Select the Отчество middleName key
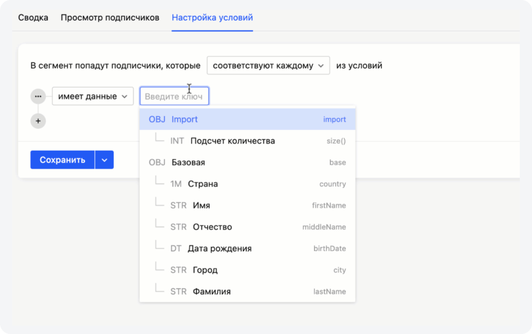 212,227
